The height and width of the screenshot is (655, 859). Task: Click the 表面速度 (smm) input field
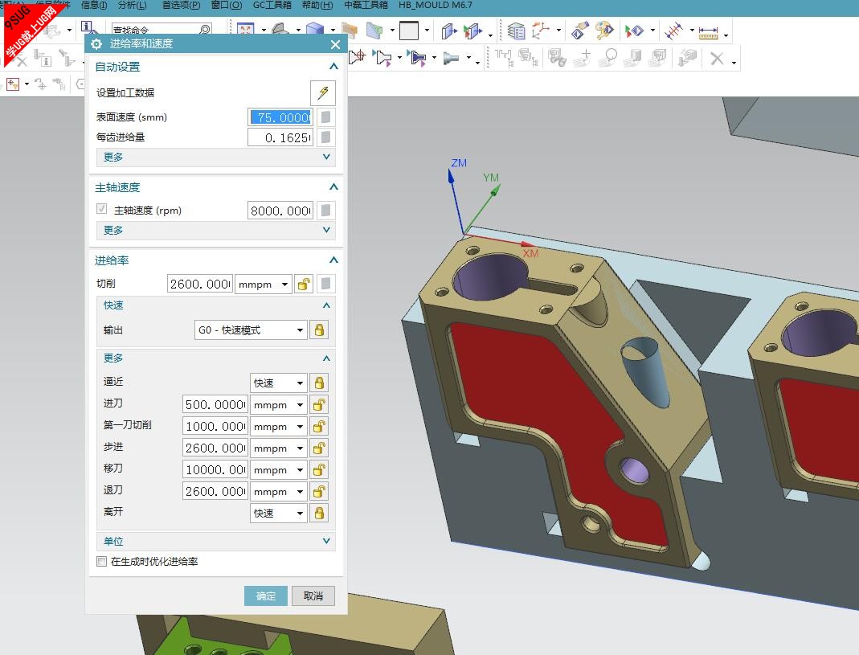(x=280, y=117)
